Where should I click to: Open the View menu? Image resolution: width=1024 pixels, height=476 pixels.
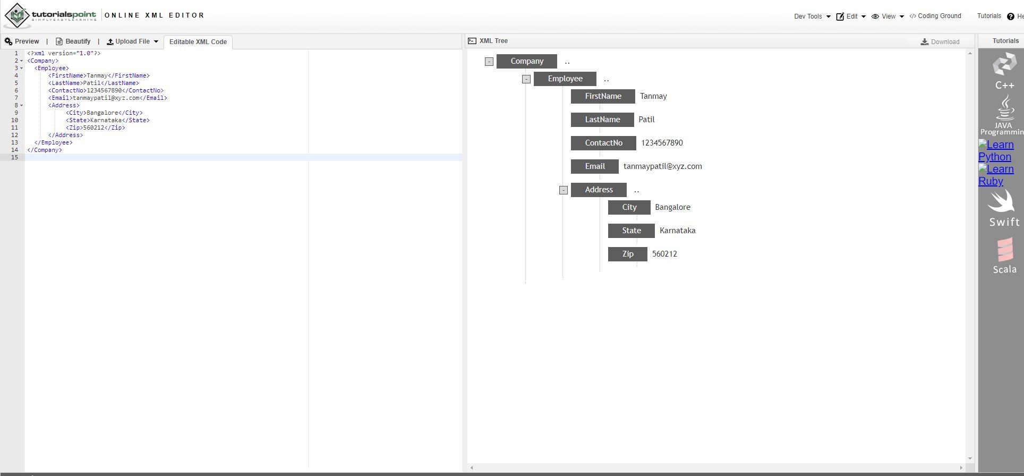(888, 16)
